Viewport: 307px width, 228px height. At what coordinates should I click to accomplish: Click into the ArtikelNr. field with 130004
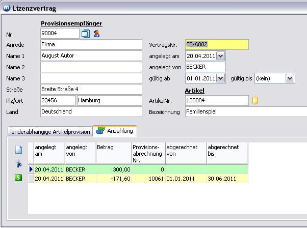216,101
